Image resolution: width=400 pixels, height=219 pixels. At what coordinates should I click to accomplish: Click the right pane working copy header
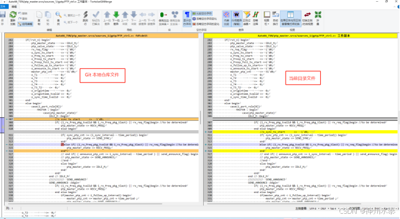301,36
